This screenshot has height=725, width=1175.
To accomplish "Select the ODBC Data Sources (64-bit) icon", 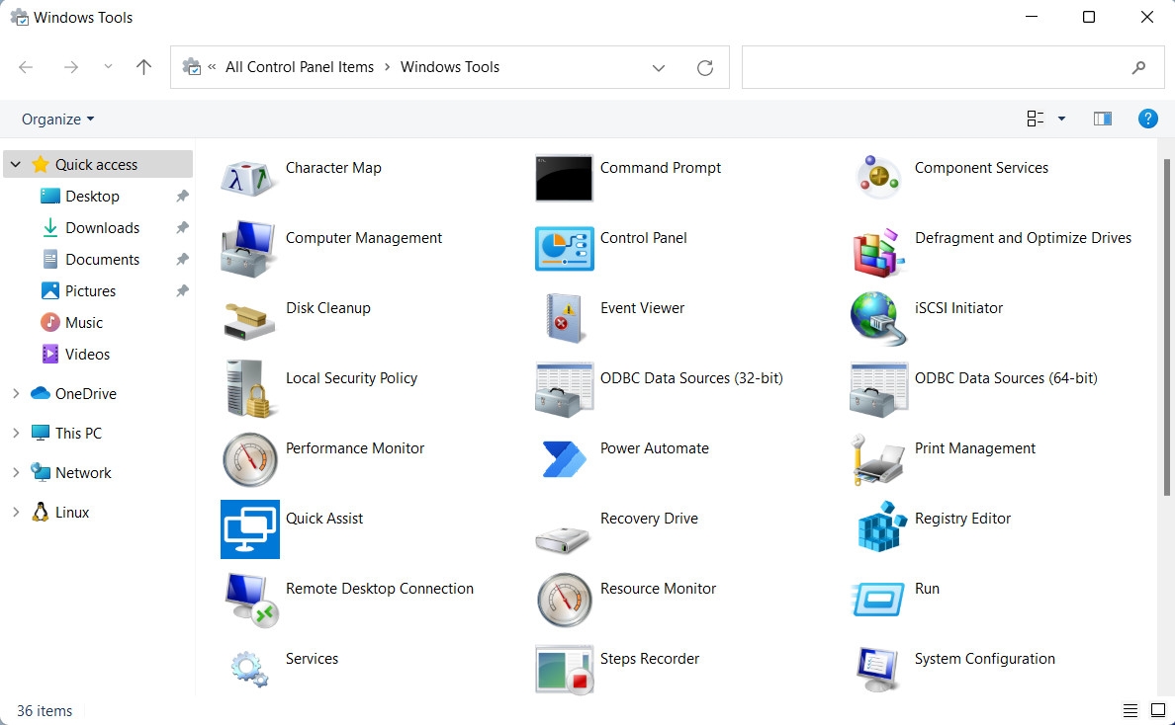I will click(879, 390).
